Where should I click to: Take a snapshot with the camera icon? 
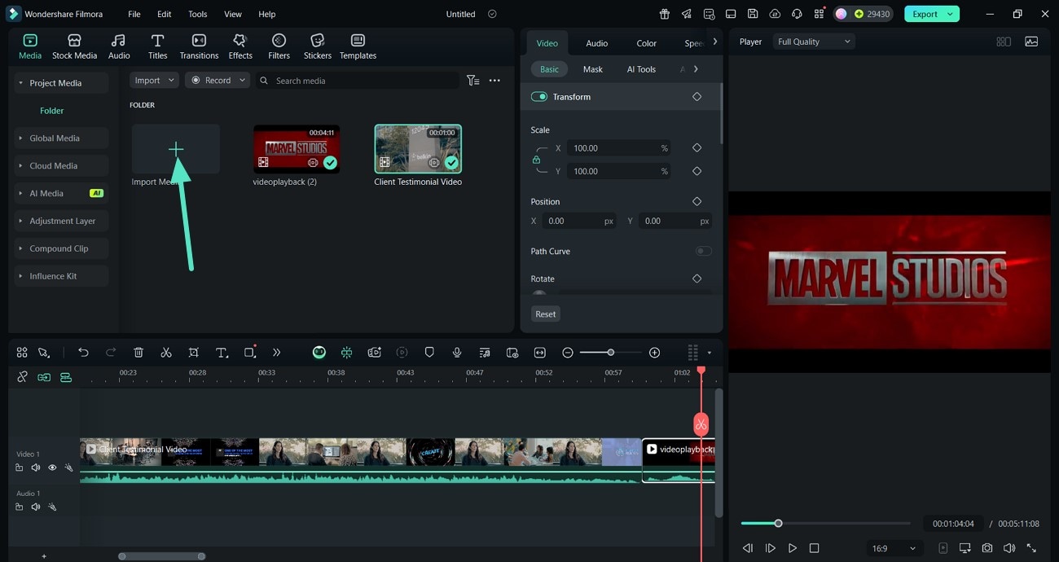coord(987,548)
